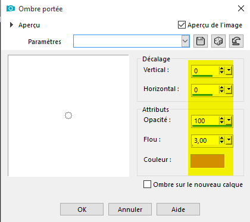Viewport: 250px width, 222px height.
Task: Click the save preset floppy disk icon
Action: point(201,41)
